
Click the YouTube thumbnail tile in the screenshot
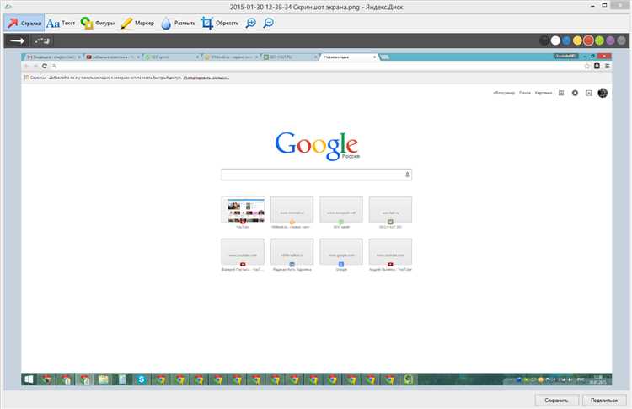[x=243, y=209]
